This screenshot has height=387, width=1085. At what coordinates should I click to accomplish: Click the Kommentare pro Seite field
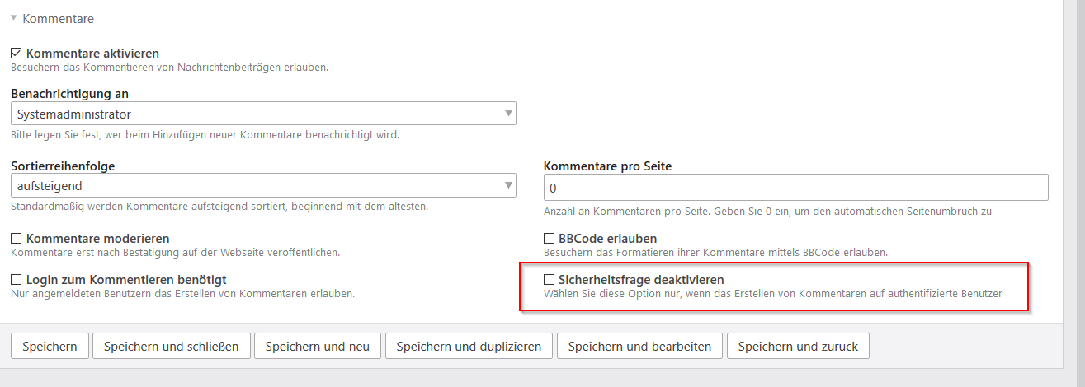coord(796,188)
